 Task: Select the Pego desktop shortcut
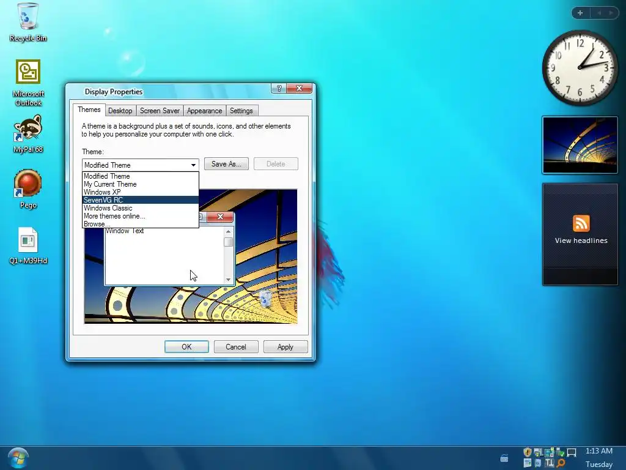(x=28, y=189)
